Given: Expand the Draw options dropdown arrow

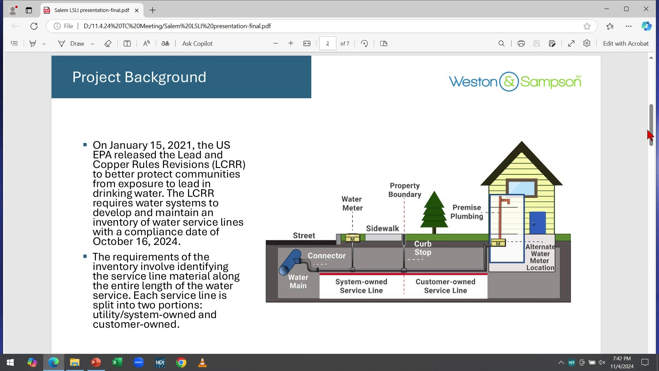Looking at the screenshot, I should (92, 44).
